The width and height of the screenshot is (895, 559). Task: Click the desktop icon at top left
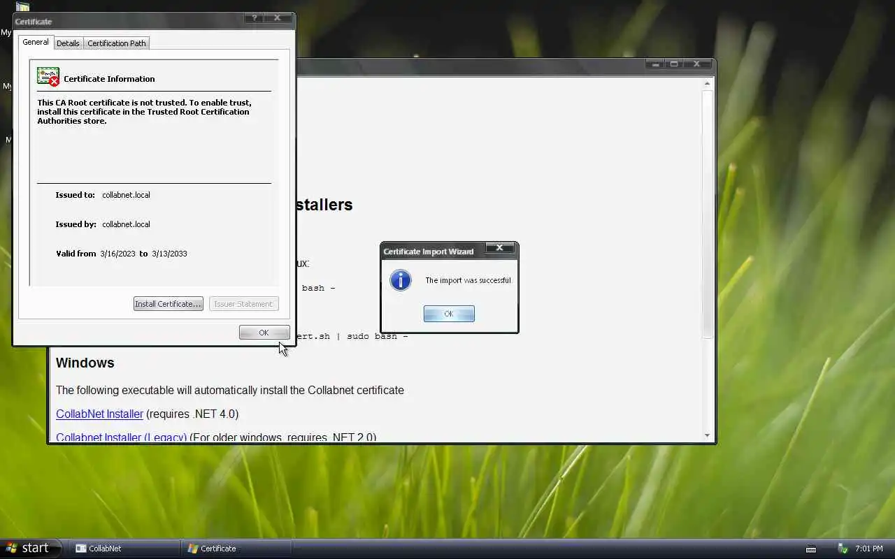point(22,6)
